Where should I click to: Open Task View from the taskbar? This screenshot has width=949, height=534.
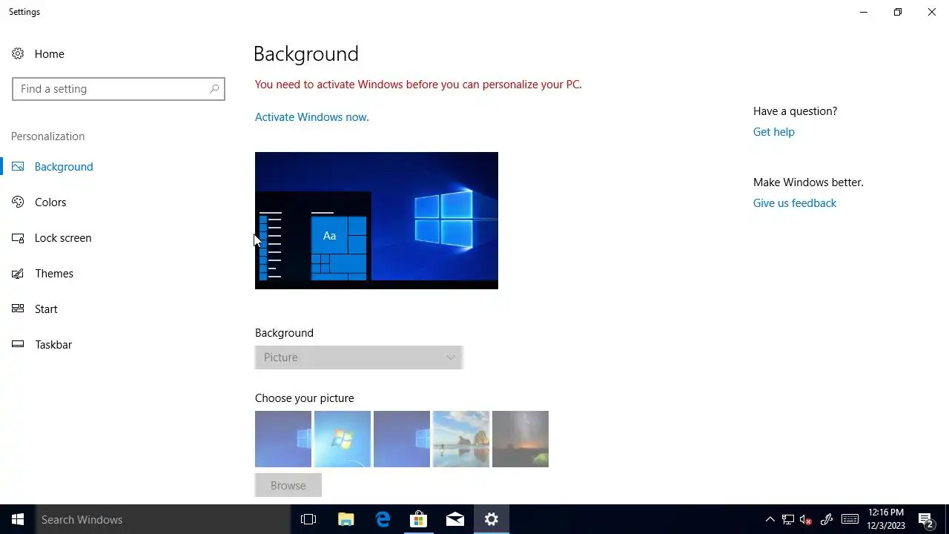pyautogui.click(x=308, y=519)
